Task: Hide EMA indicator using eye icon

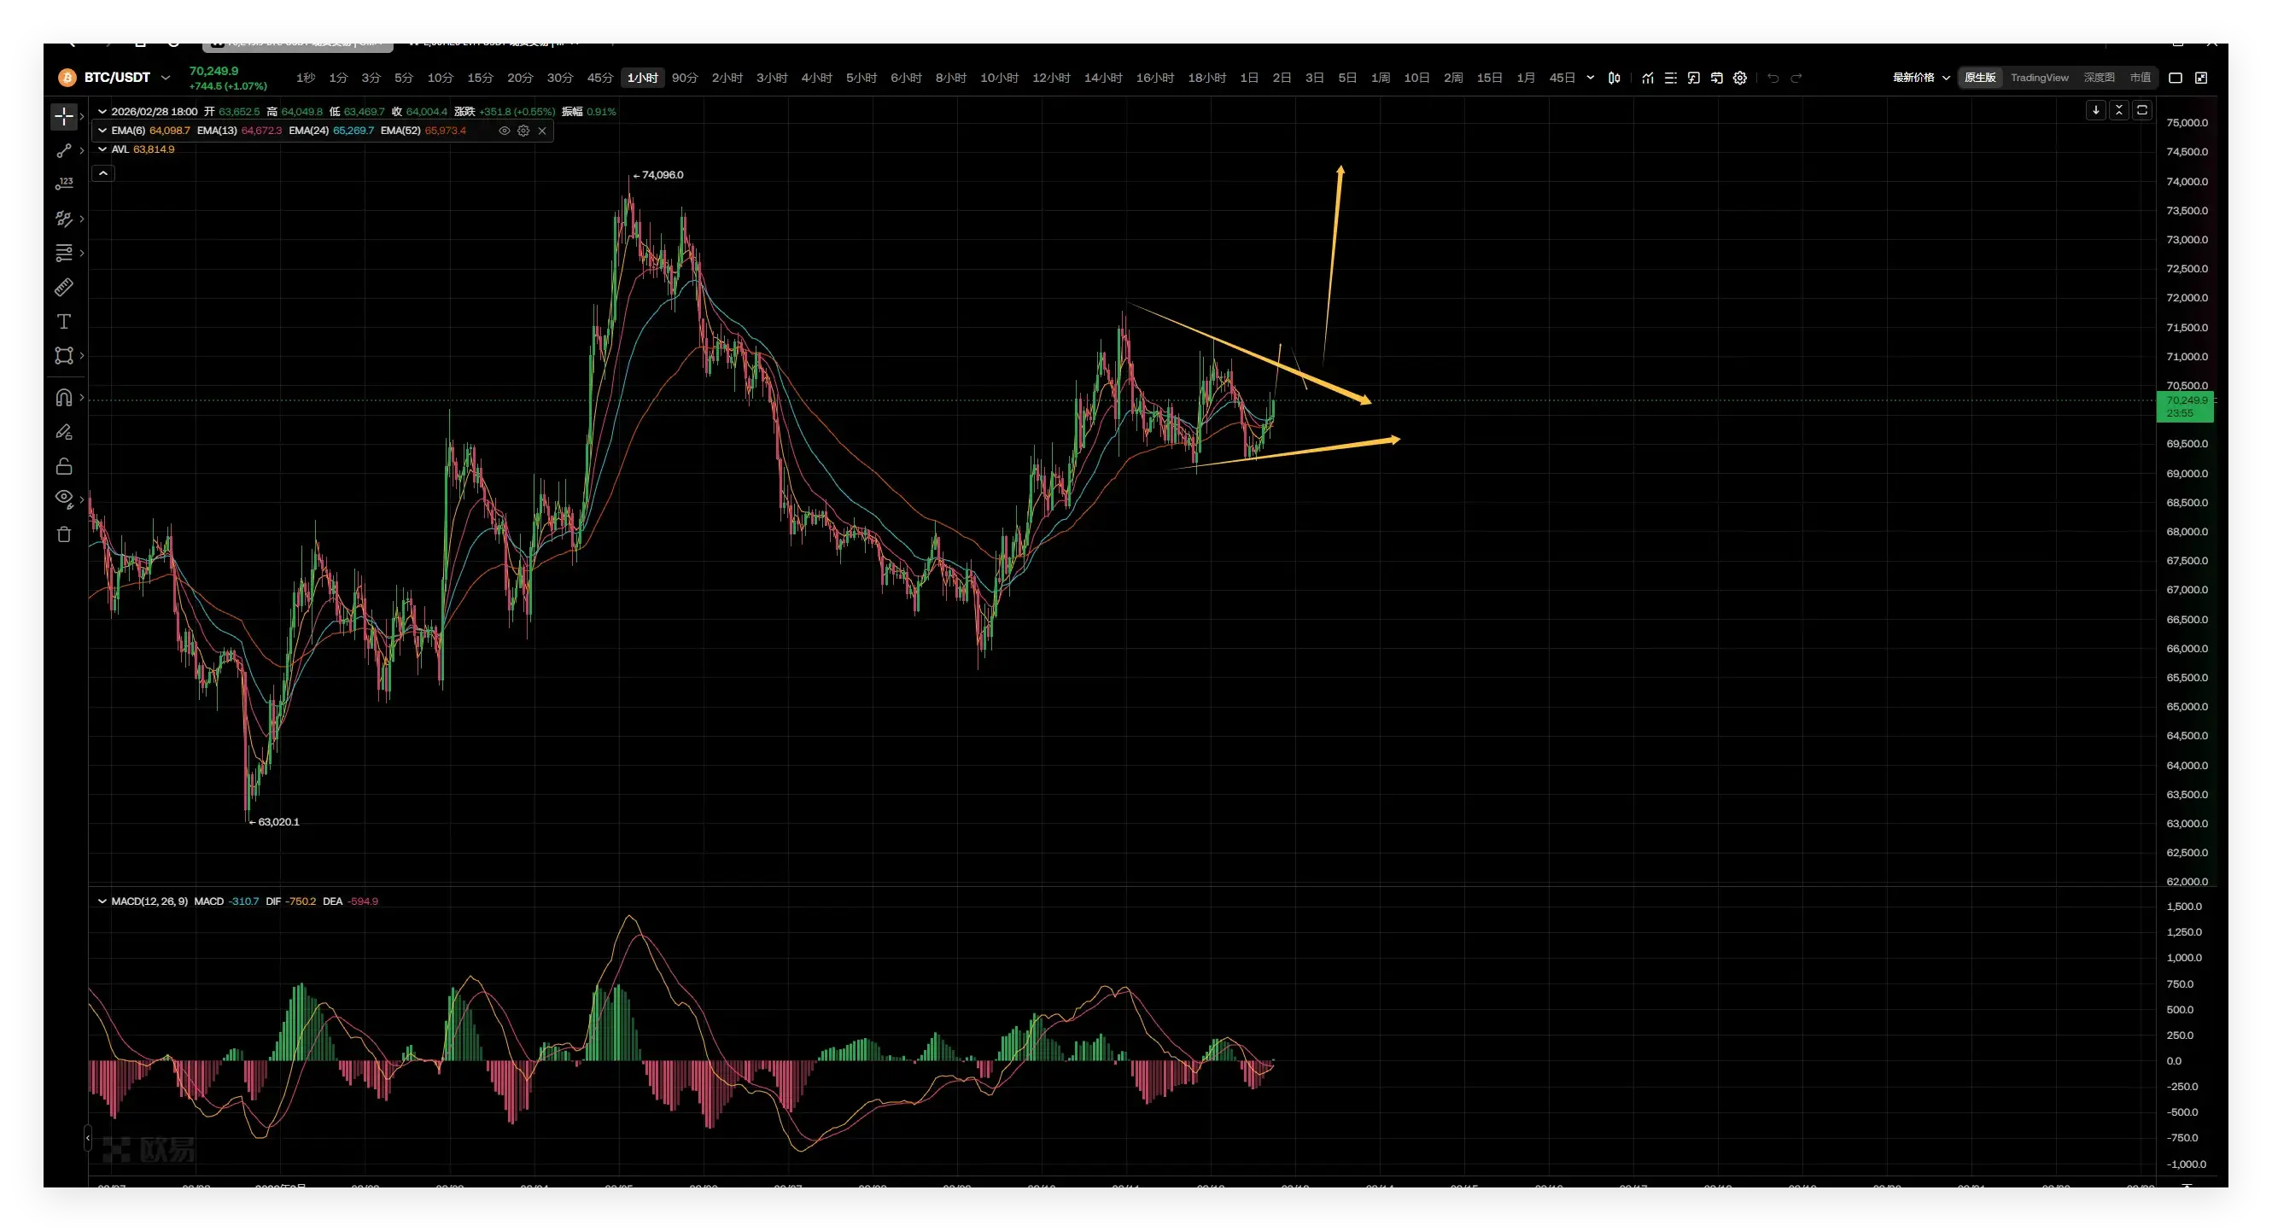Action: click(505, 131)
